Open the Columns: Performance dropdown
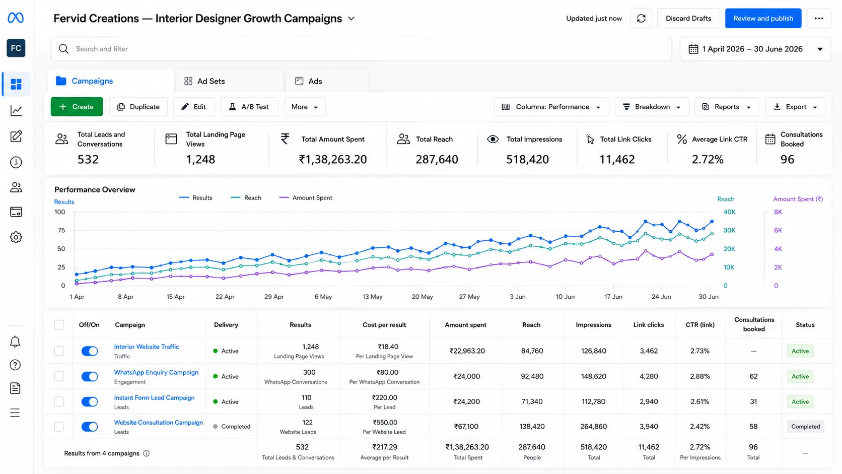 [551, 107]
